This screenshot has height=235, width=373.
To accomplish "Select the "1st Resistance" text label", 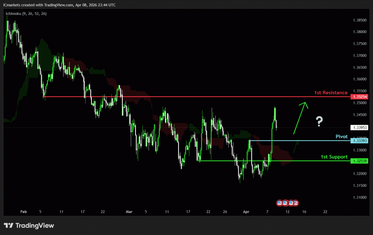I will coord(331,93).
